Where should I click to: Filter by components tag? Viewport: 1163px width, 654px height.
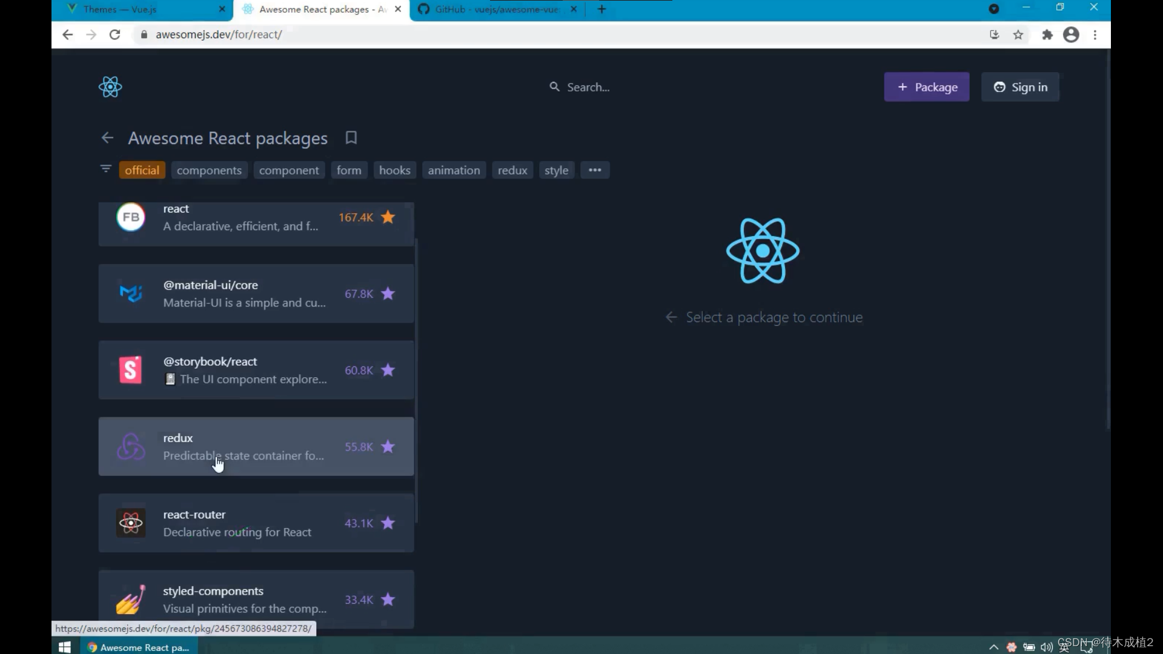click(x=209, y=170)
